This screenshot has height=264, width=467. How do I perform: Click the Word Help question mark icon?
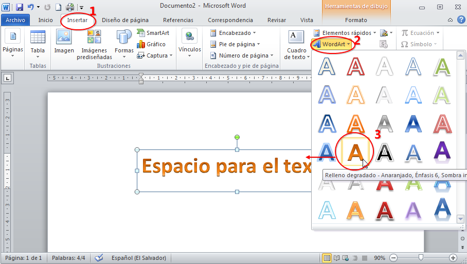point(461,20)
